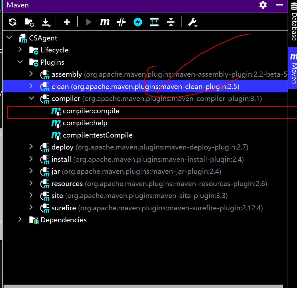Collapse all nodes in Maven tree

click(170, 22)
